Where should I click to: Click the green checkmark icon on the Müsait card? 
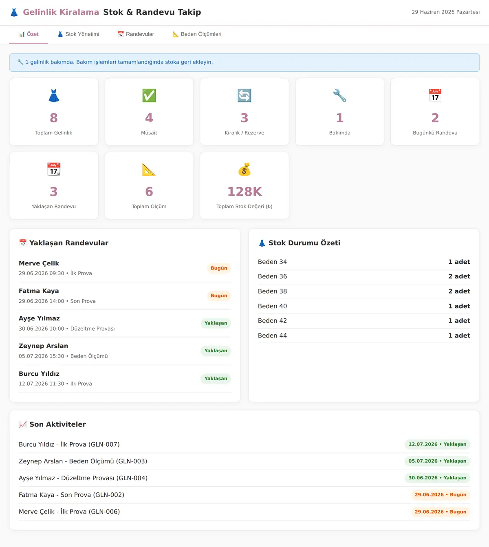click(149, 95)
